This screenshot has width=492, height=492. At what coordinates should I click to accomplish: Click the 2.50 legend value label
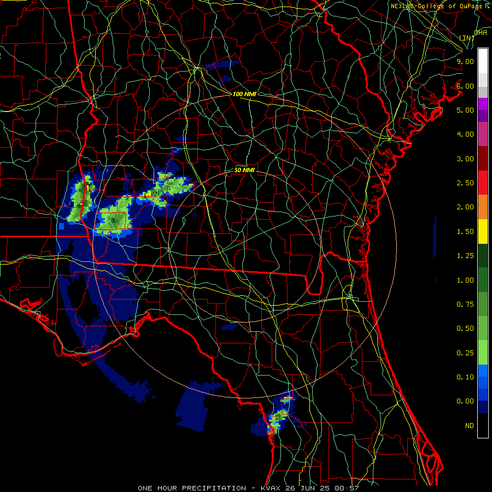click(465, 183)
